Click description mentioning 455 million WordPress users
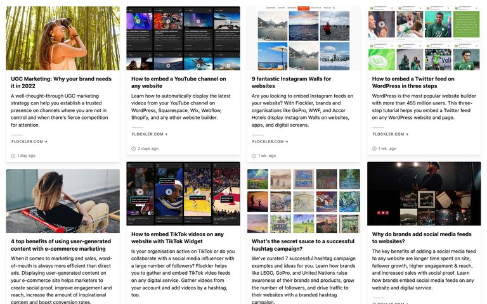Viewport: 487px width, 304px height. pyautogui.click(x=424, y=106)
